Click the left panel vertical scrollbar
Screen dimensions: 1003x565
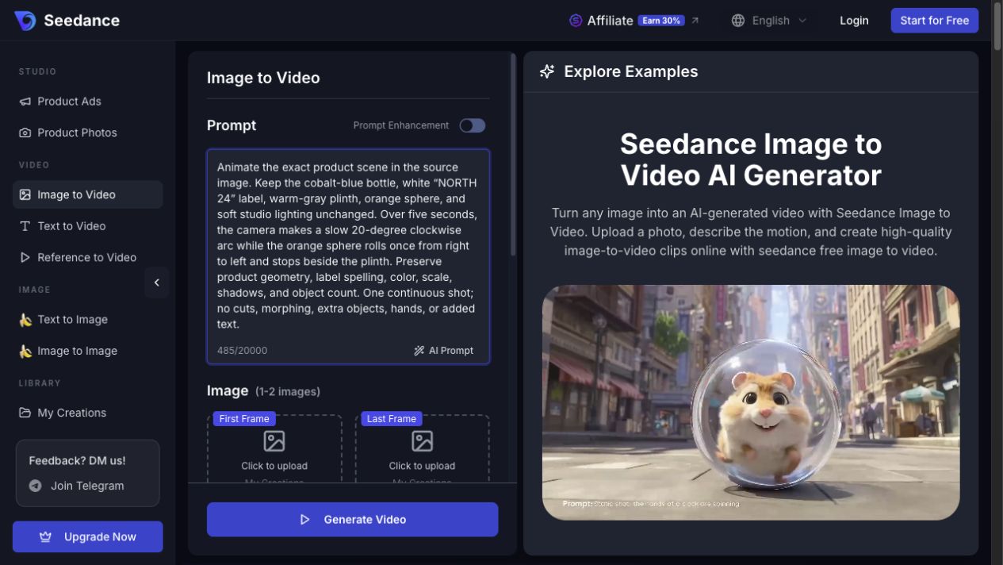(x=514, y=155)
